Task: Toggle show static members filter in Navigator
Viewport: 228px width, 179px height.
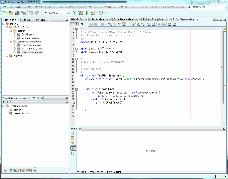Action: pos(17,170)
